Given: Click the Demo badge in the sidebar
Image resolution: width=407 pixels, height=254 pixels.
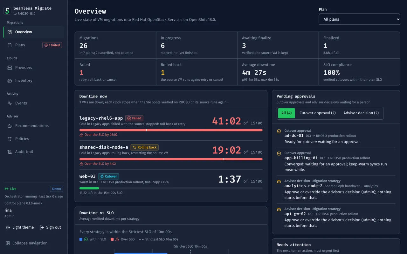Looking at the screenshot, I should tap(57, 189).
